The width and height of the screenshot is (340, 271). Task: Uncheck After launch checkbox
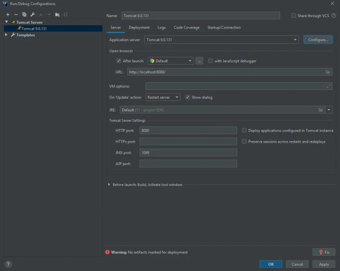(119, 61)
